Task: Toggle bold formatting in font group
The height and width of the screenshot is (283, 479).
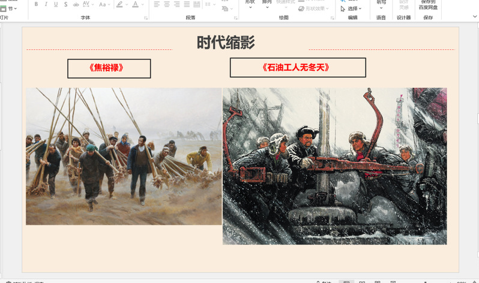Action: (36, 4)
